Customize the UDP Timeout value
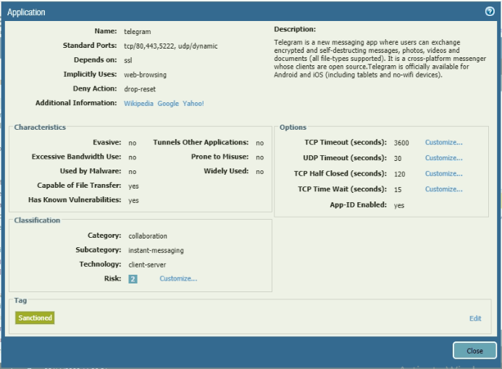 pyautogui.click(x=444, y=158)
